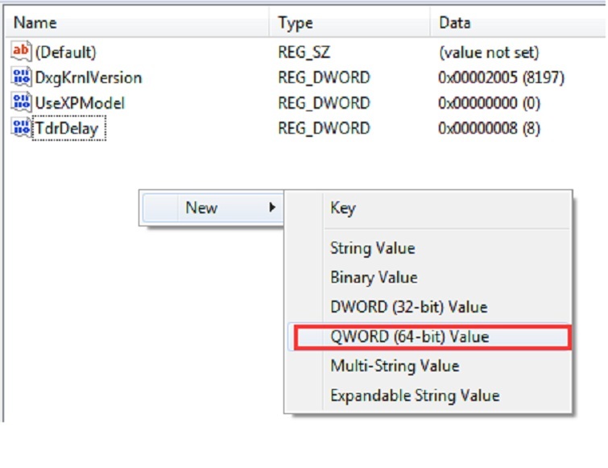Sort by the Type column header
The image size is (608, 468).
click(x=296, y=23)
